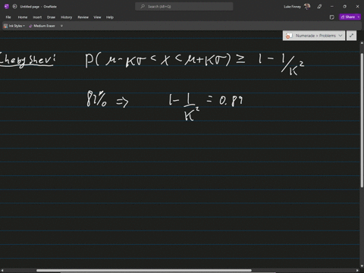Image resolution: width=364 pixels, height=273 pixels.
Task: Click the Luke Finney user name
Action: 292,7
